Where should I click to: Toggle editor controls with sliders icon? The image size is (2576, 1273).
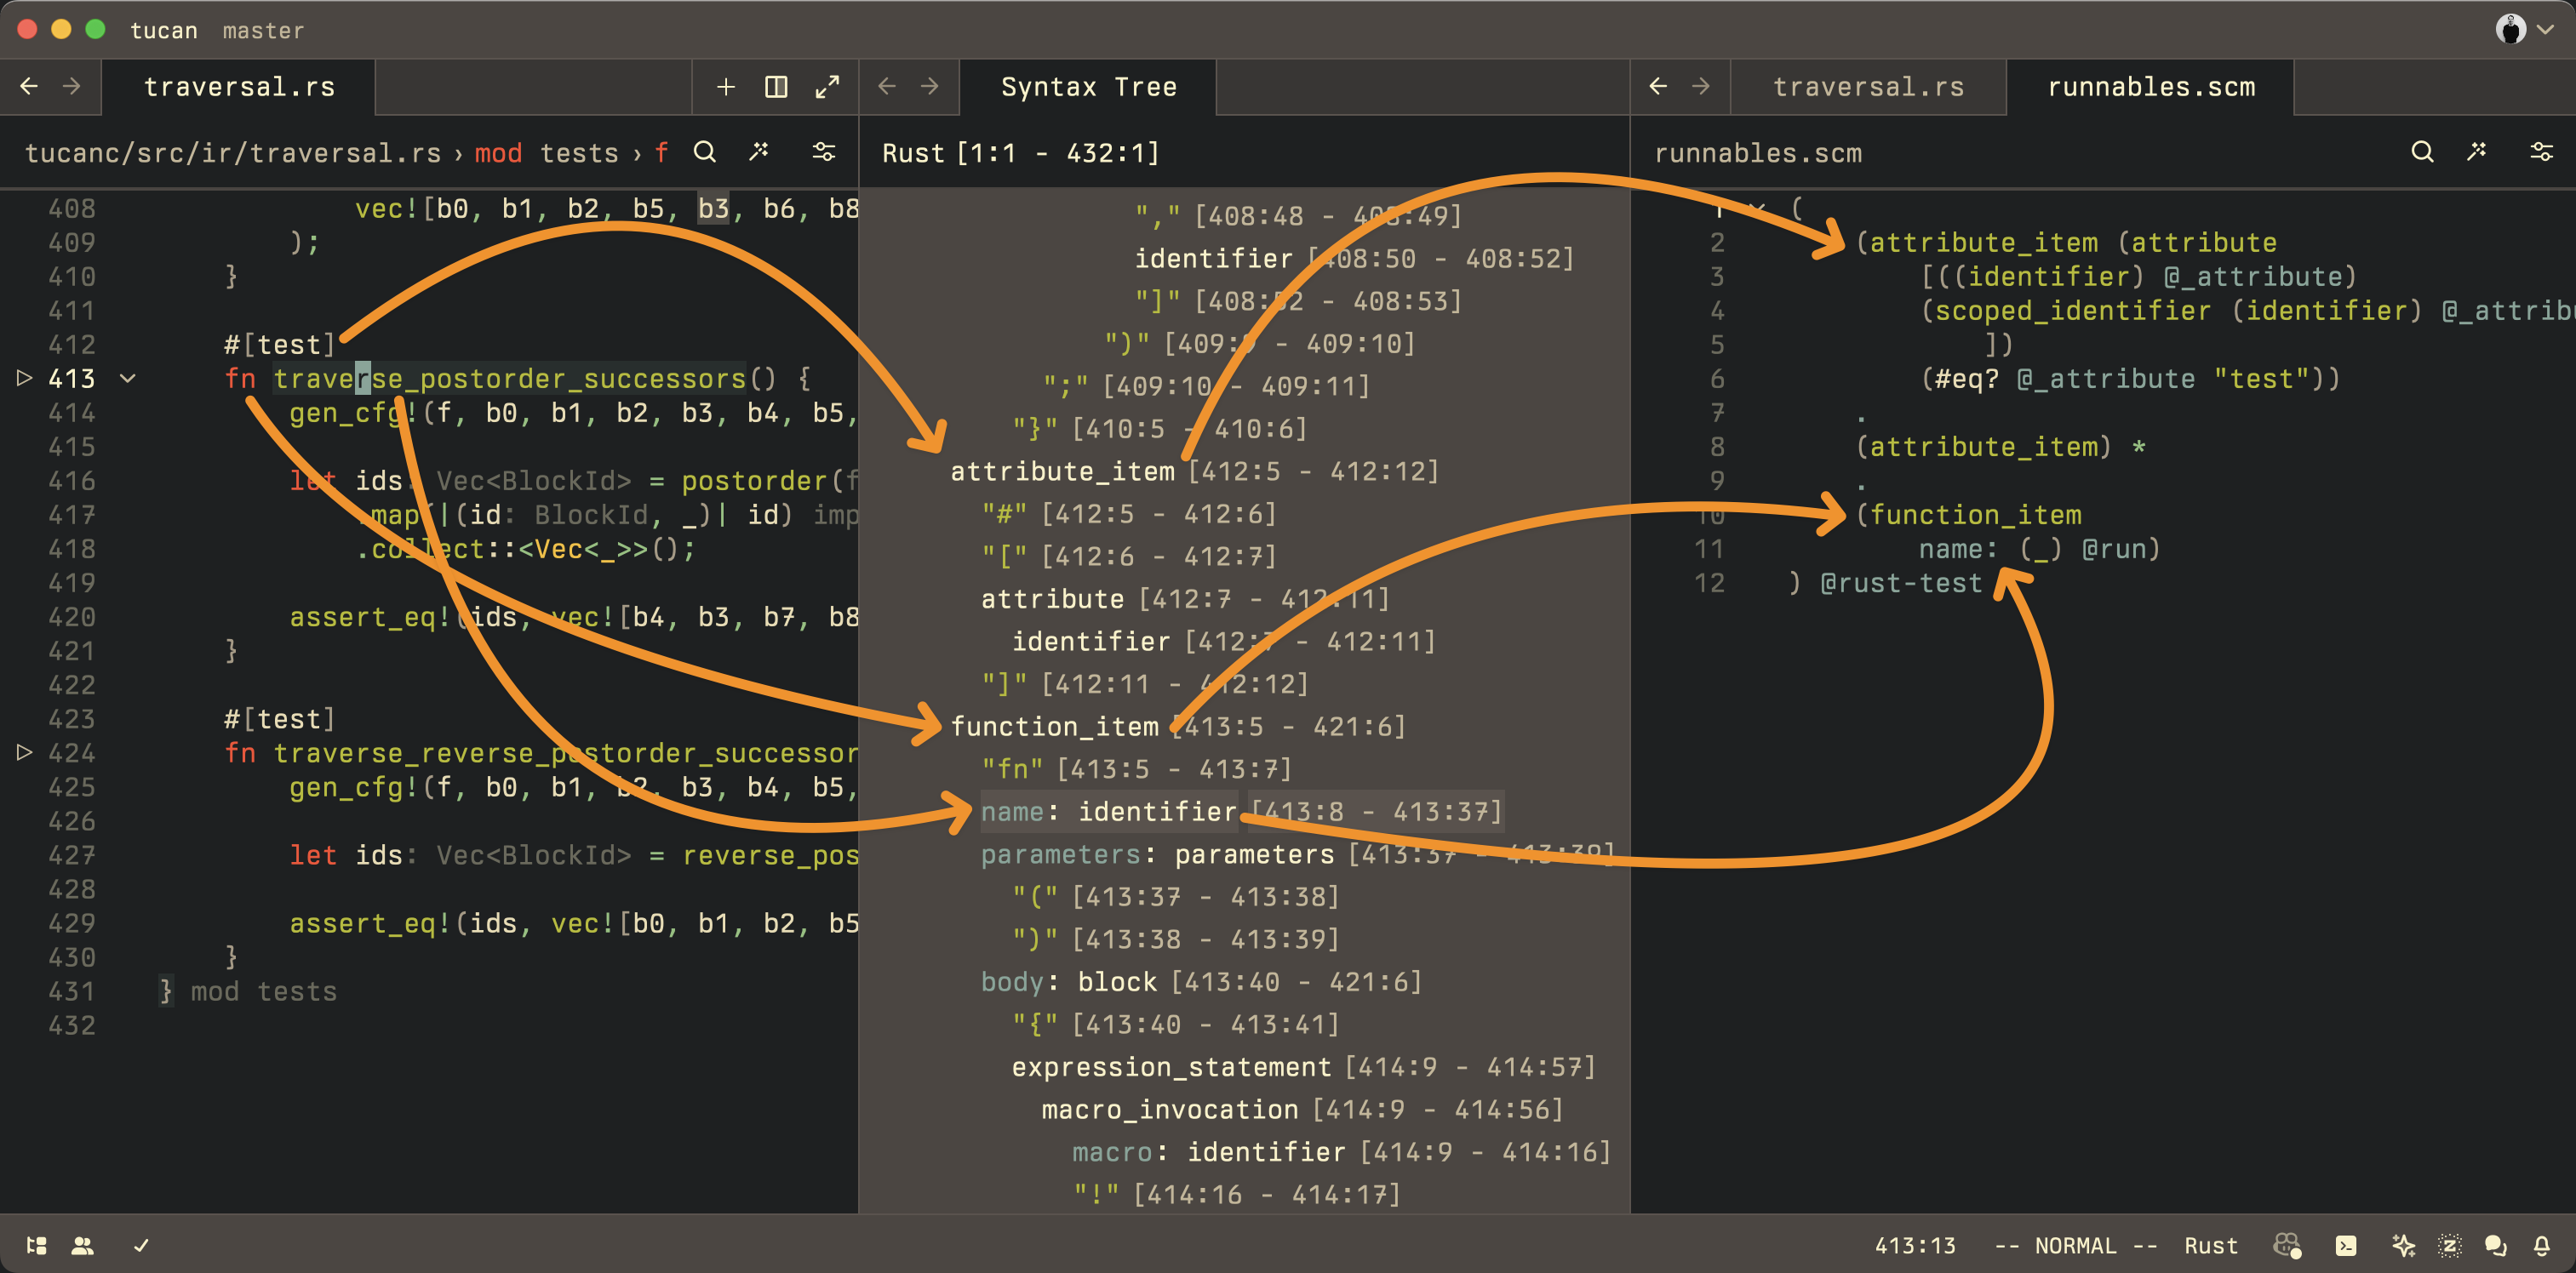tap(823, 151)
